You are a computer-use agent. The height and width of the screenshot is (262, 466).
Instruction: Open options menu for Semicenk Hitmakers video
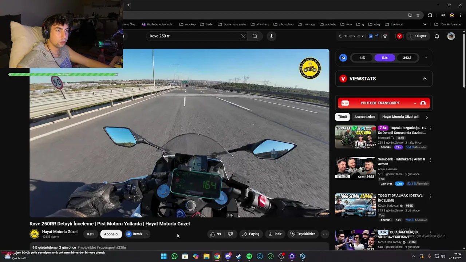431,160
